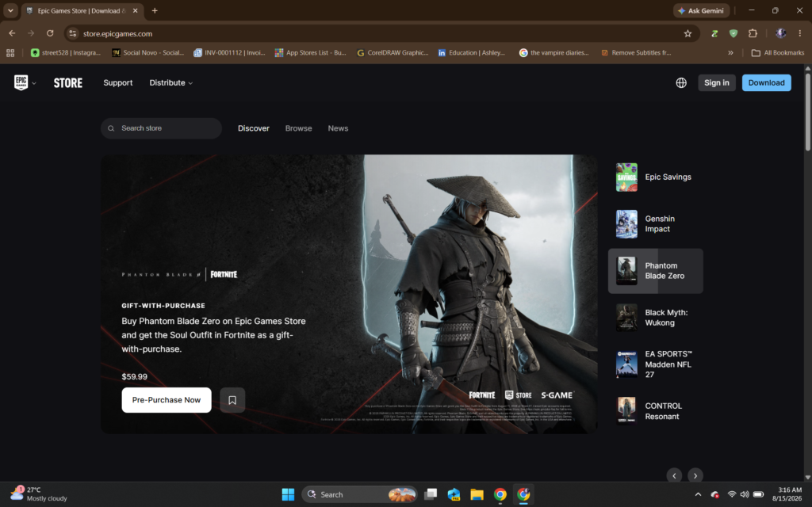
Task: Open street528 Instagram bookmark
Action: click(x=66, y=53)
